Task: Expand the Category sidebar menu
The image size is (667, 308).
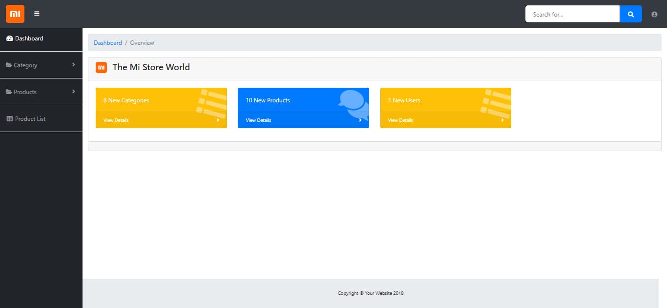Action: click(42, 65)
